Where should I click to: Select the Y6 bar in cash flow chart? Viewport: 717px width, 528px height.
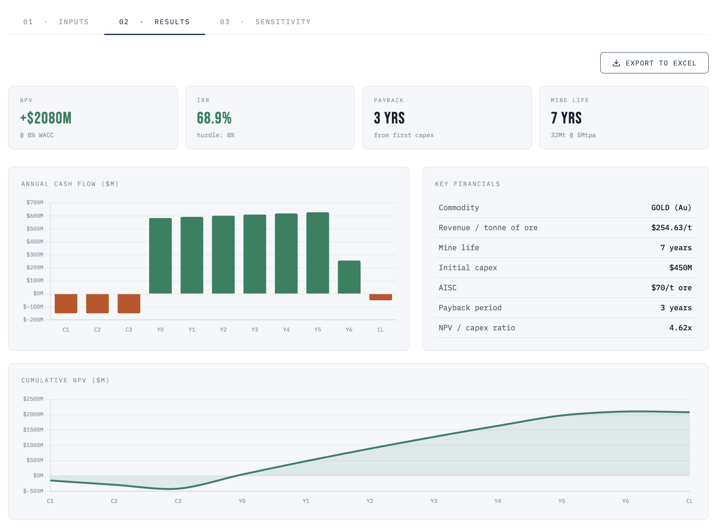(349, 277)
